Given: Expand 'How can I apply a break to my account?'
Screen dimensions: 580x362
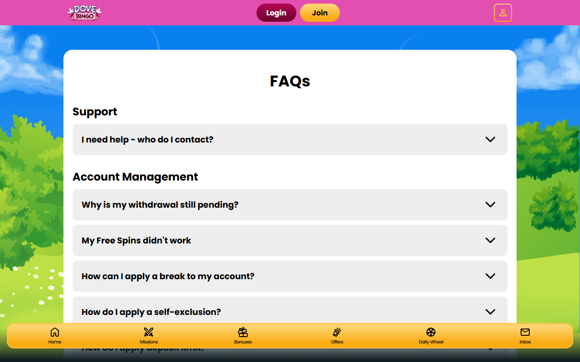Looking at the screenshot, I should (x=290, y=276).
